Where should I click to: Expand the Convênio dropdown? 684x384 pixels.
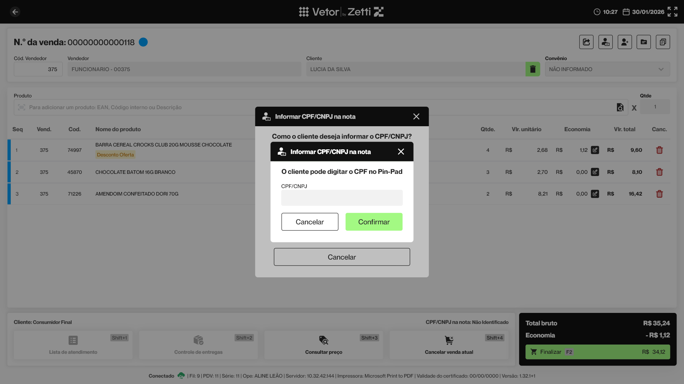pyautogui.click(x=661, y=69)
